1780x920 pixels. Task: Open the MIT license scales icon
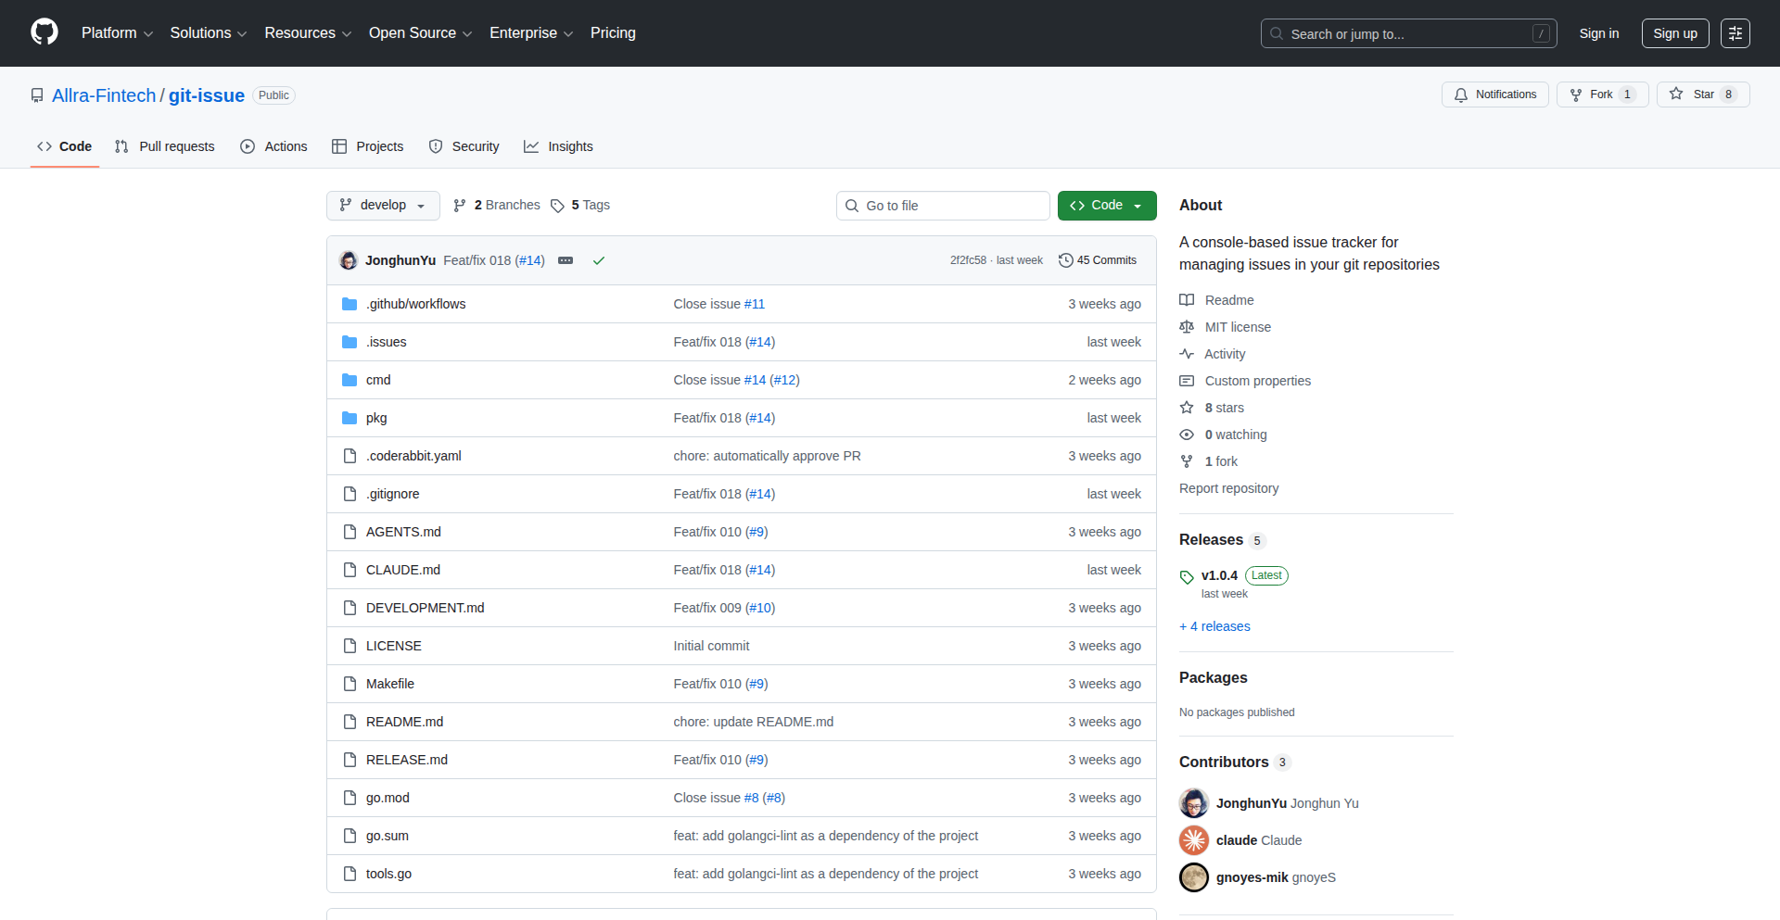click(1187, 326)
